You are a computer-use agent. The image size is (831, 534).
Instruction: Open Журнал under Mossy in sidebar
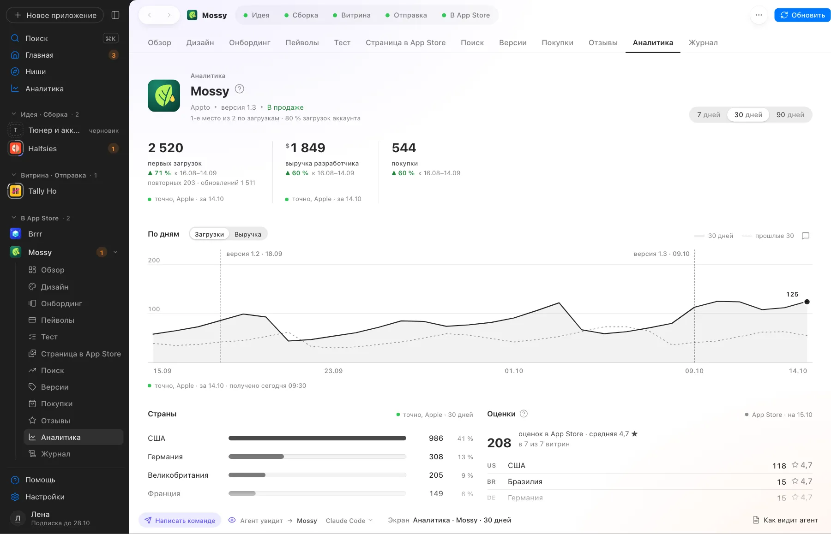74,454
